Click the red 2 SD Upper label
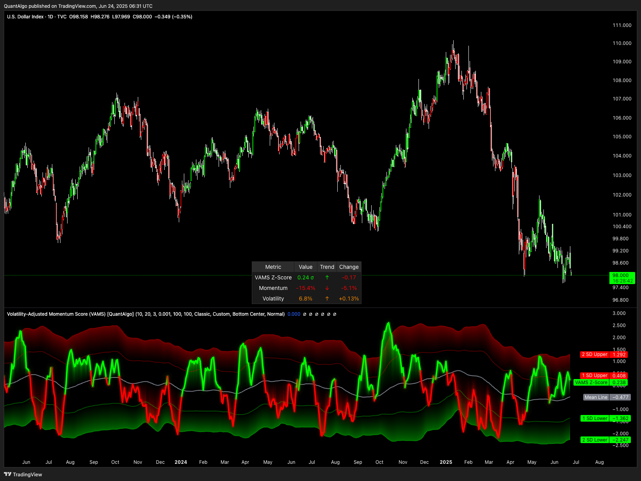This screenshot has width=641, height=481. 595,354
